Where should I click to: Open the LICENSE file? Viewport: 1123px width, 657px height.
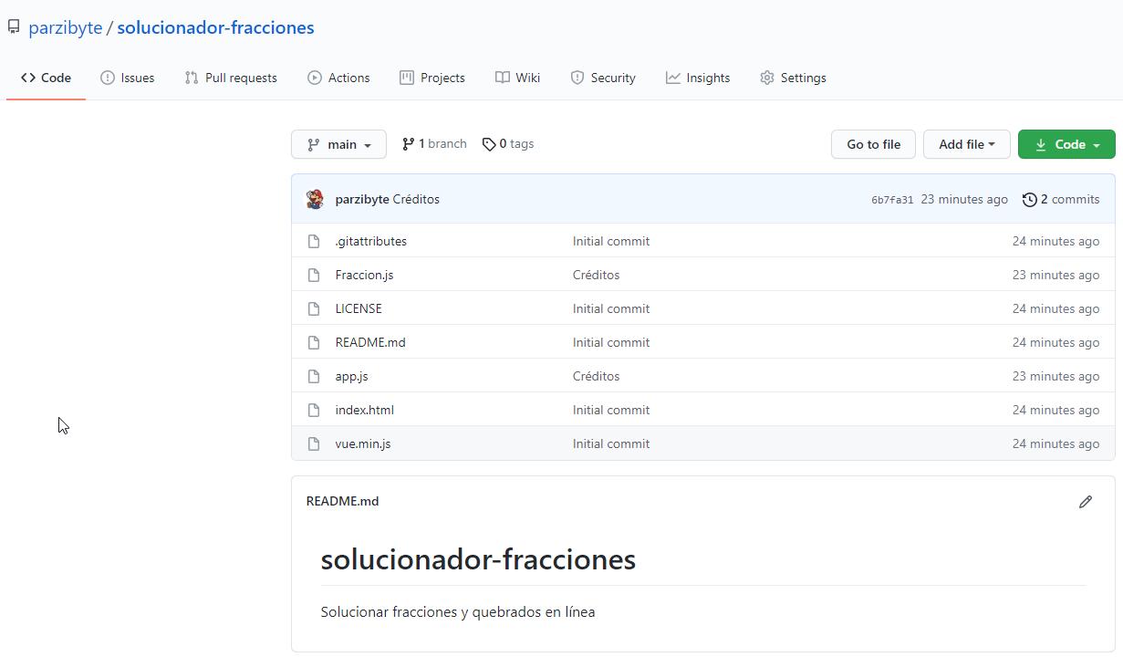(x=359, y=308)
